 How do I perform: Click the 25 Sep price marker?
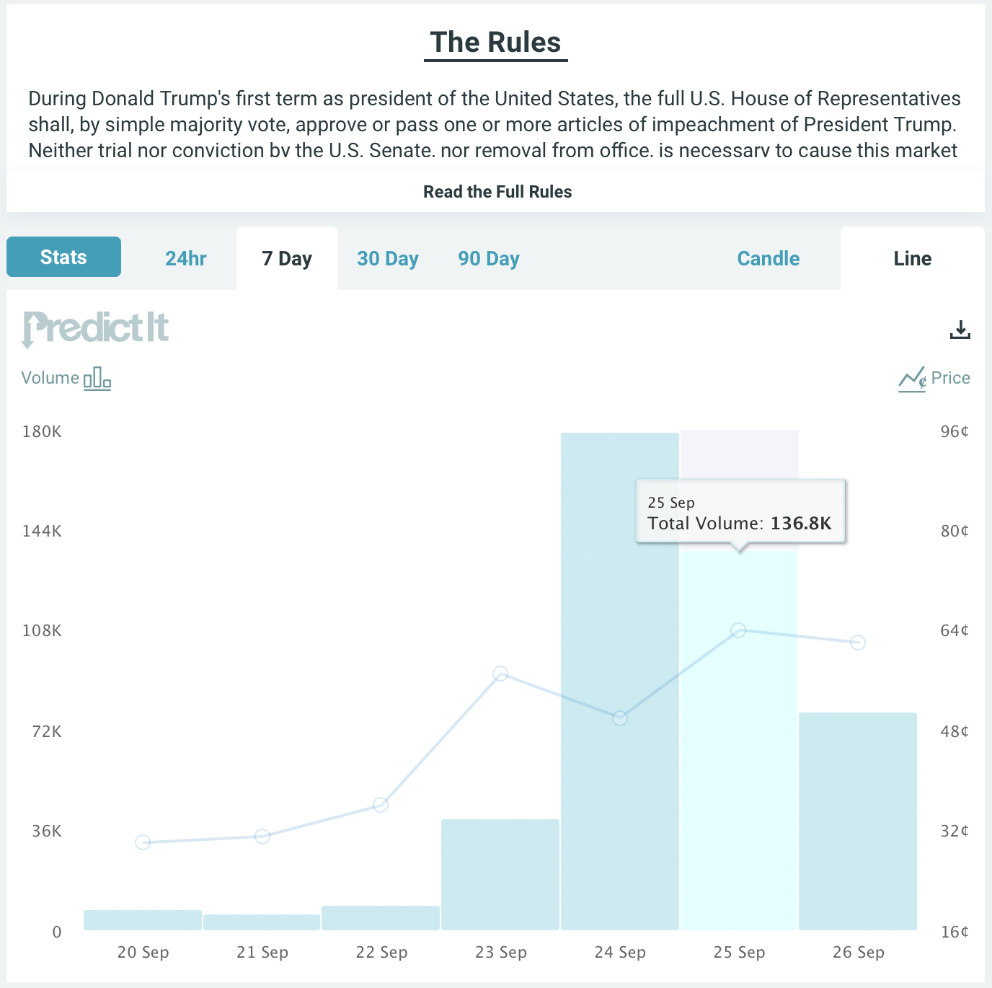click(738, 630)
